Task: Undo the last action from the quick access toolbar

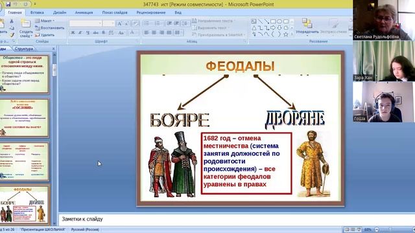Action: 16,5
